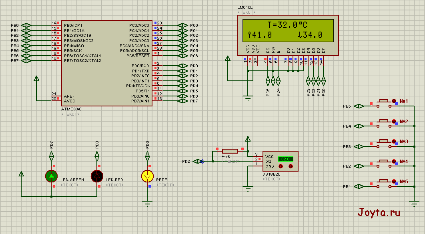Viewport: 425px width, 234px height.
Task: Toggle push button №1 latch dot
Action: click(x=394, y=101)
